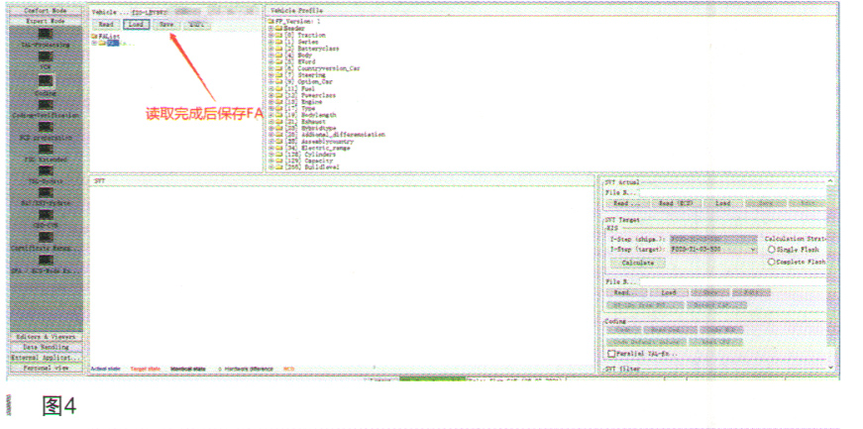The image size is (863, 429).
Task: Open the FSC Extended module icon
Action: [x=45, y=149]
